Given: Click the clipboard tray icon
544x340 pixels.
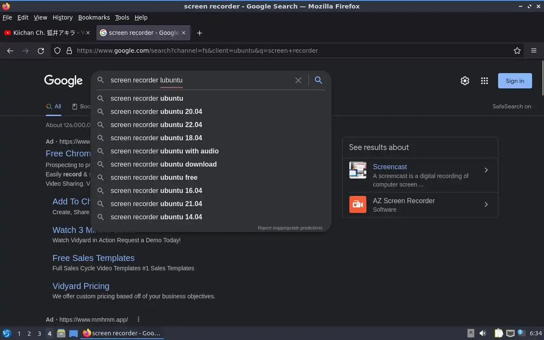Looking at the screenshot, I should point(499,333).
